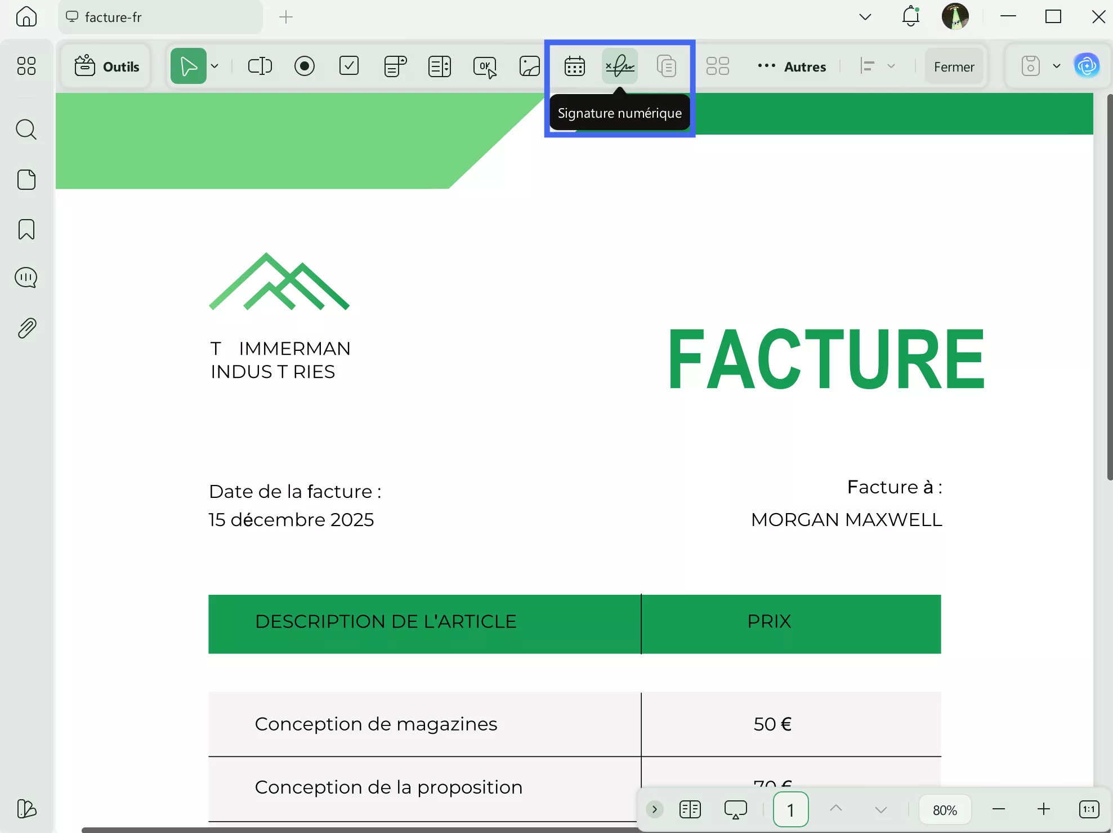Switch to two-page reading view
This screenshot has width=1113, height=833.
click(x=690, y=809)
